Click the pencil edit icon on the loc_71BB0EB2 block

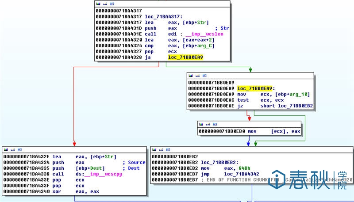click(161, 149)
